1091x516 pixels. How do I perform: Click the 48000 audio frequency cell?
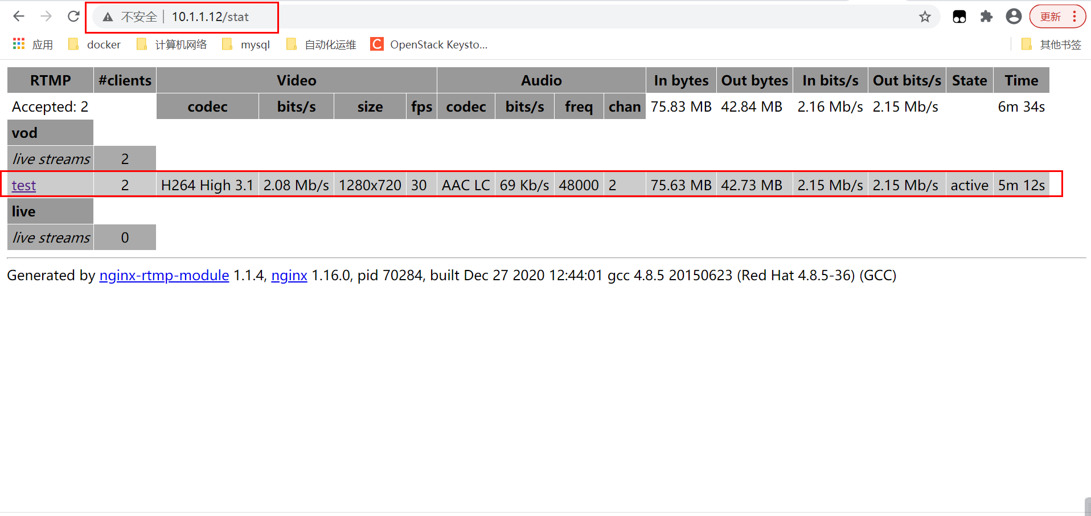coord(579,185)
